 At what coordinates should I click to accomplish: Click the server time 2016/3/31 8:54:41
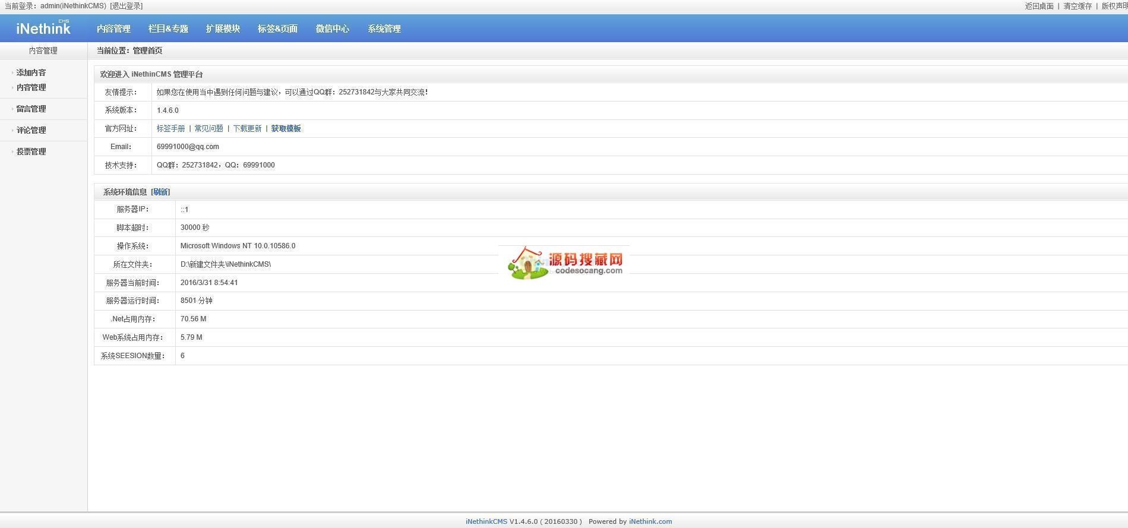(x=209, y=283)
